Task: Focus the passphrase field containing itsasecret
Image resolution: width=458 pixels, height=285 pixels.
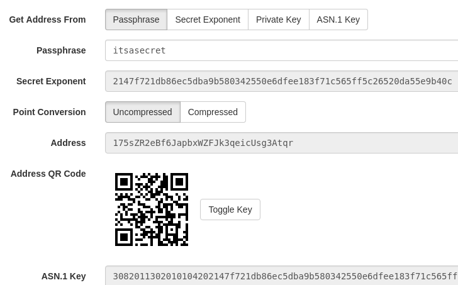Action: [x=281, y=50]
